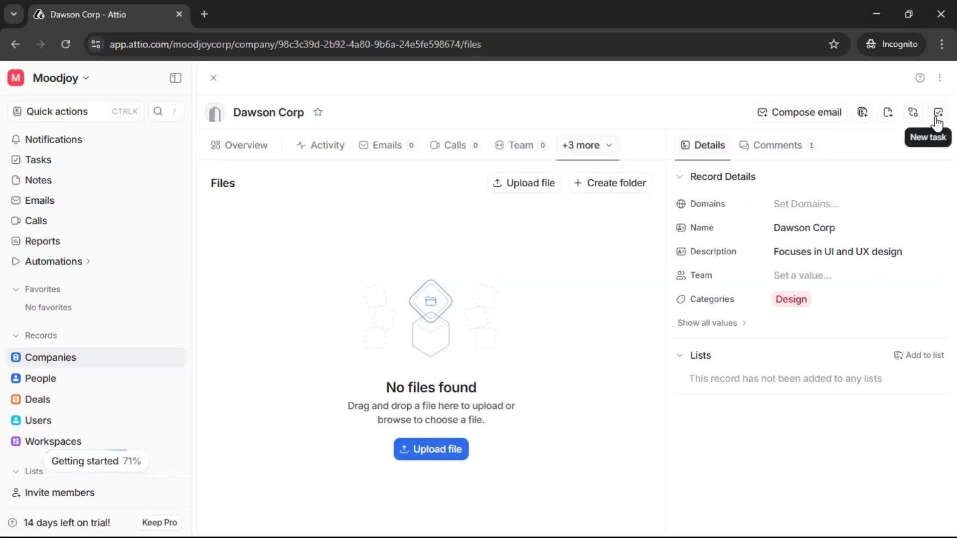Screen dimensions: 957x538
Task: Click the help icon top right
Action: click(920, 78)
